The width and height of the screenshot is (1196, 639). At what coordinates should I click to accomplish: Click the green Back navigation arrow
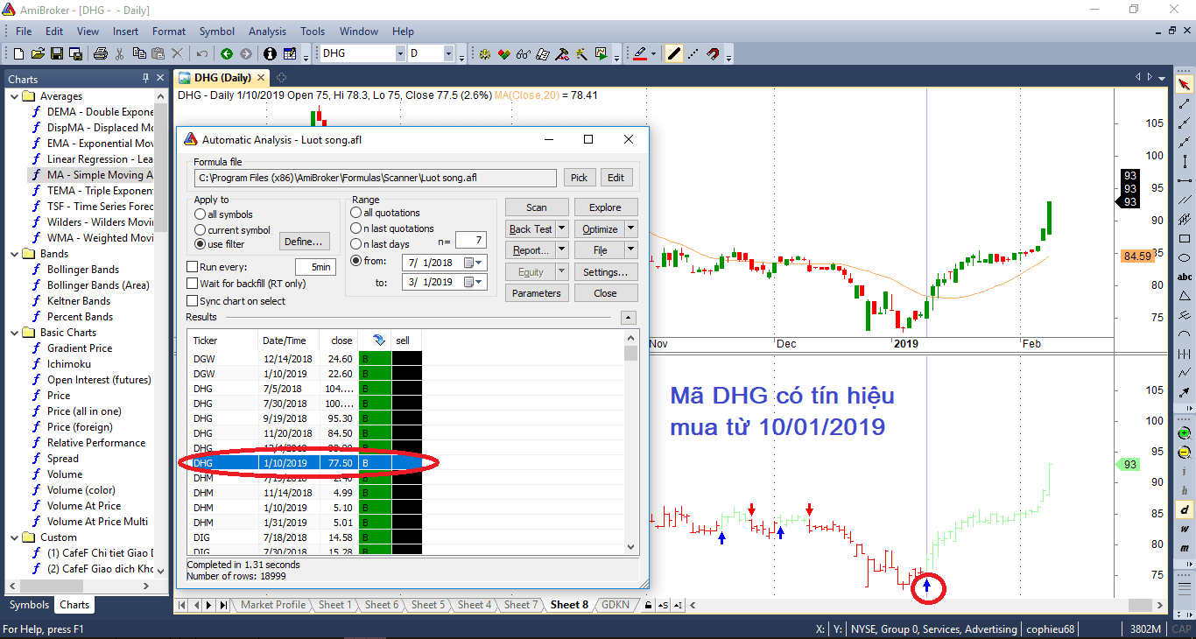pyautogui.click(x=227, y=53)
